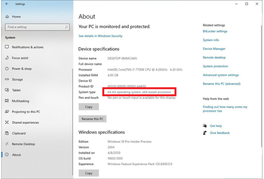Select Remote Desktop in sidebar
Image resolution: width=264 pixels, height=179 pixels.
click(23, 144)
